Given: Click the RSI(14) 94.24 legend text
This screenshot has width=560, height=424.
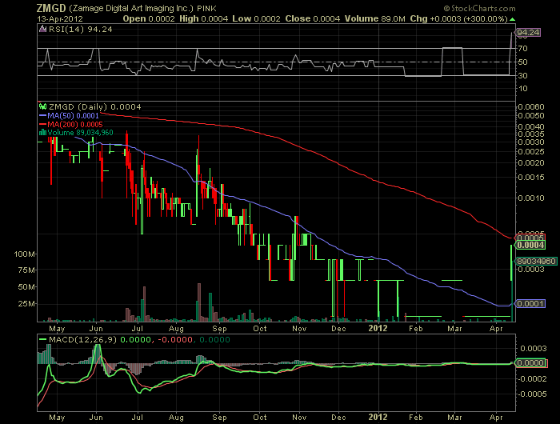Looking at the screenshot, I should 80,30.
